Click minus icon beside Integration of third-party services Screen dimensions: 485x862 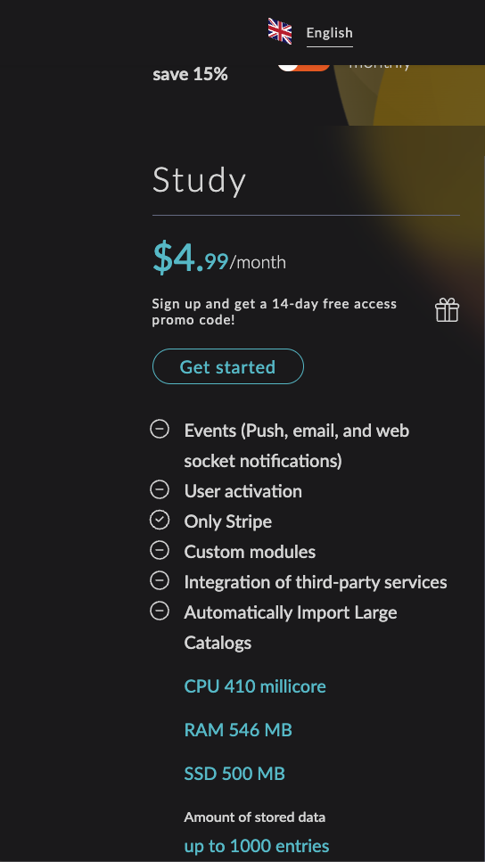(160, 580)
